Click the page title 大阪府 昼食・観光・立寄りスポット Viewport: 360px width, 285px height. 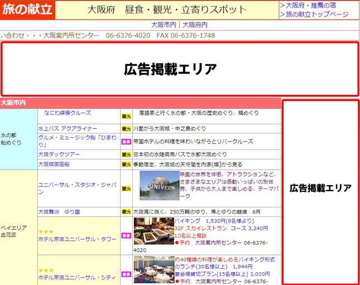(167, 10)
